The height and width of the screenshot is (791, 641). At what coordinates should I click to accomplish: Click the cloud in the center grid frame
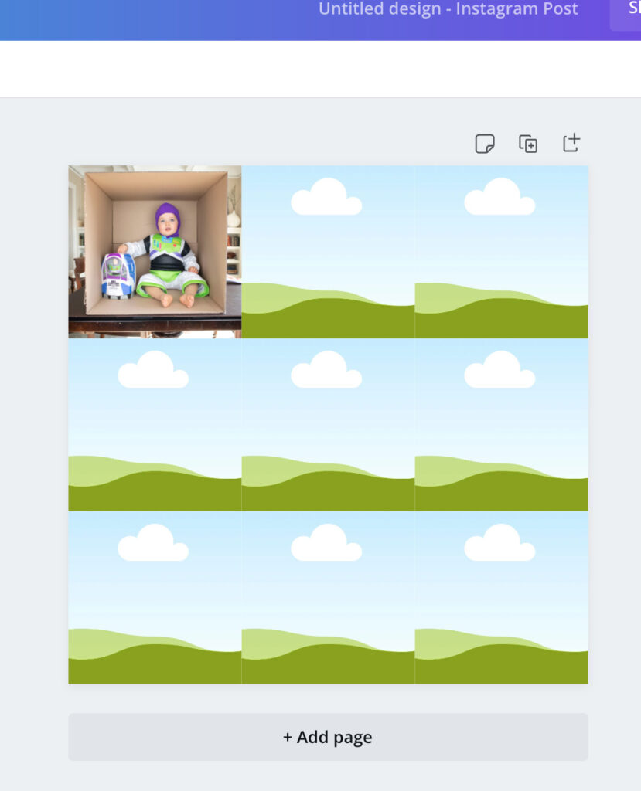326,370
